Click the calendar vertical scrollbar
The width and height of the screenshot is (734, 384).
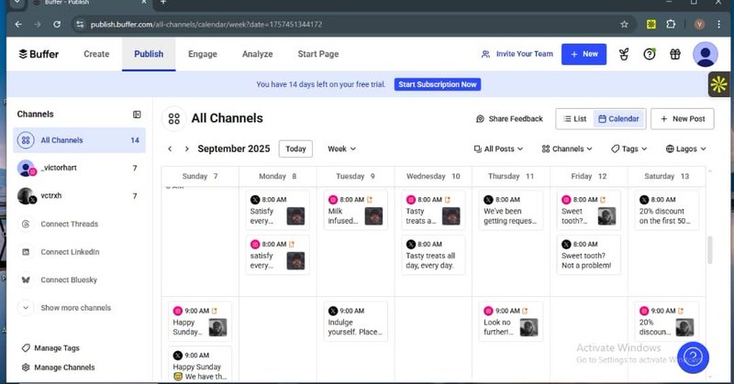point(710,250)
